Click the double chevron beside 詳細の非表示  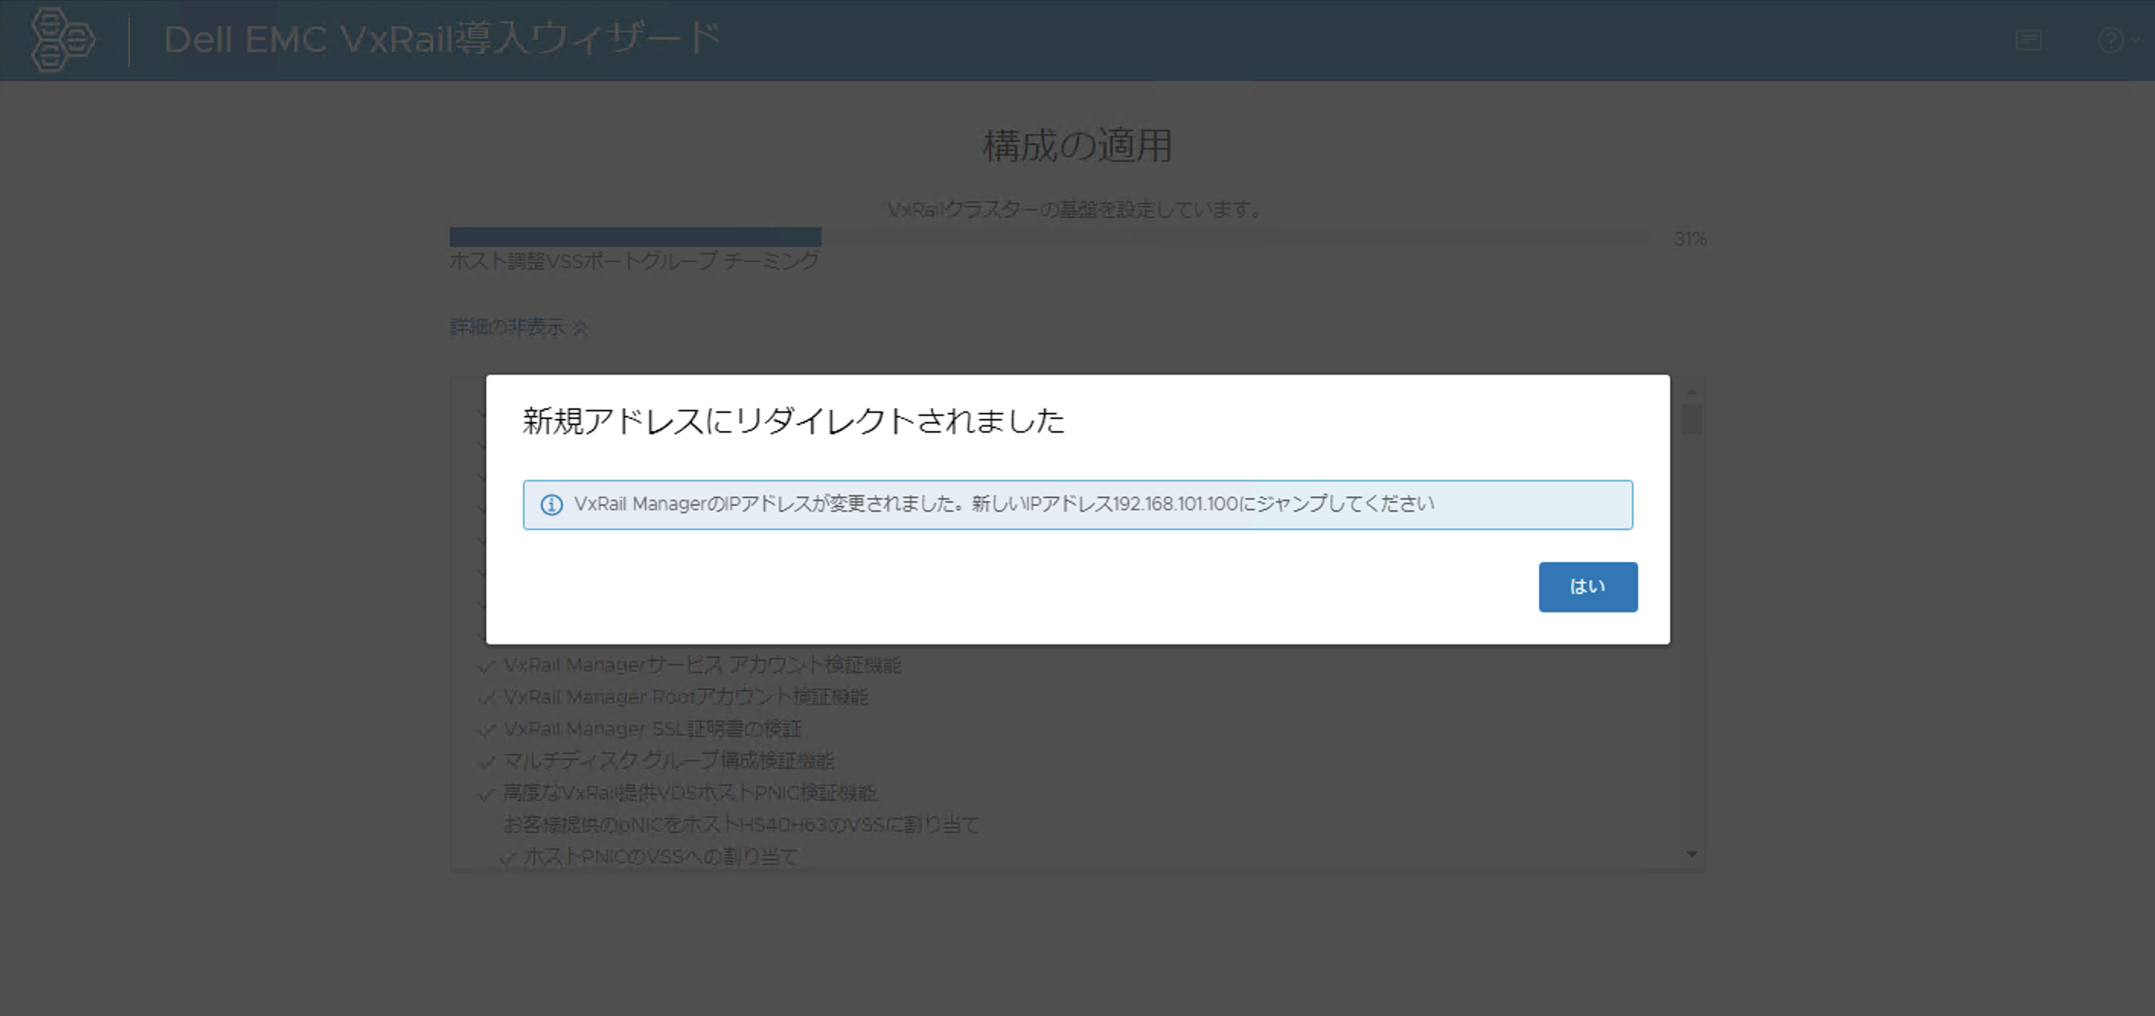click(581, 327)
